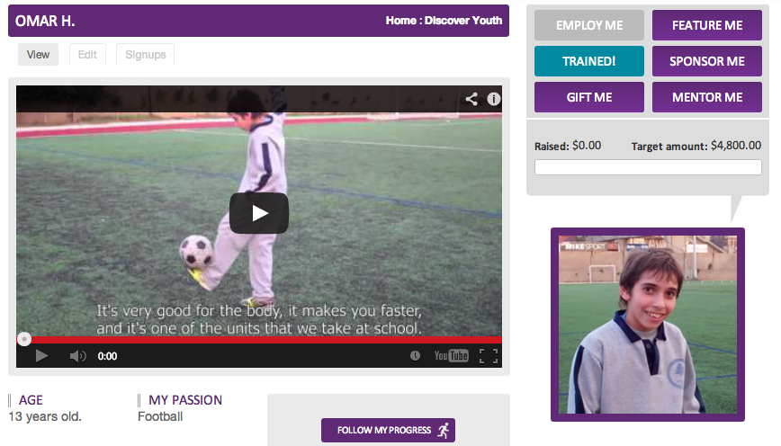Screen dimensions: 781x446
Task: Click the large center play button
Action: 259,213
